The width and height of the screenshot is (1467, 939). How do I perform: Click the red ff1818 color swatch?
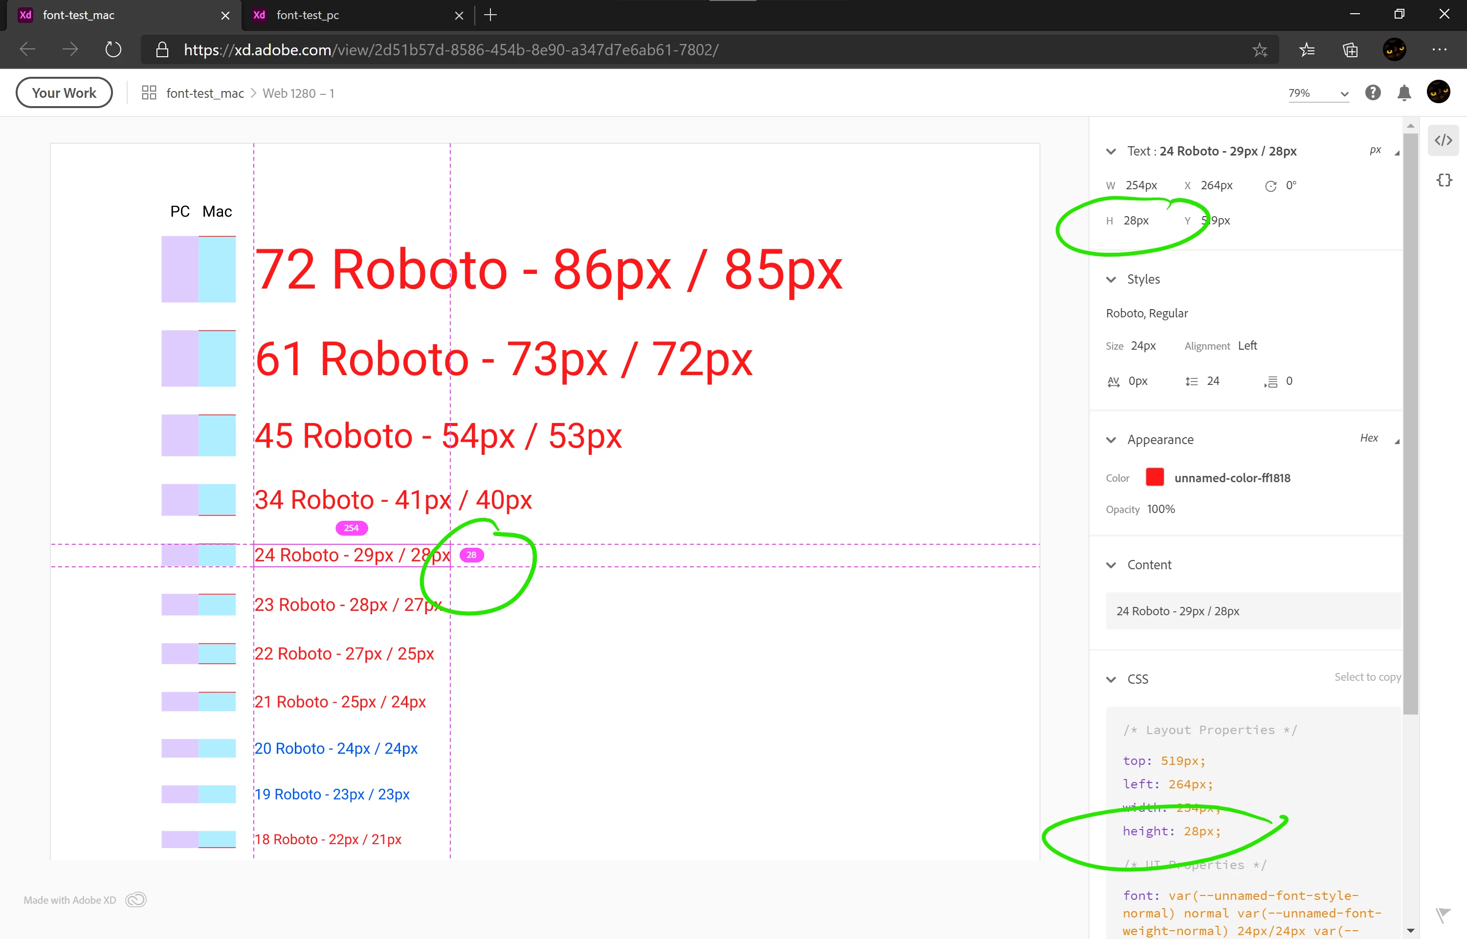pos(1155,477)
